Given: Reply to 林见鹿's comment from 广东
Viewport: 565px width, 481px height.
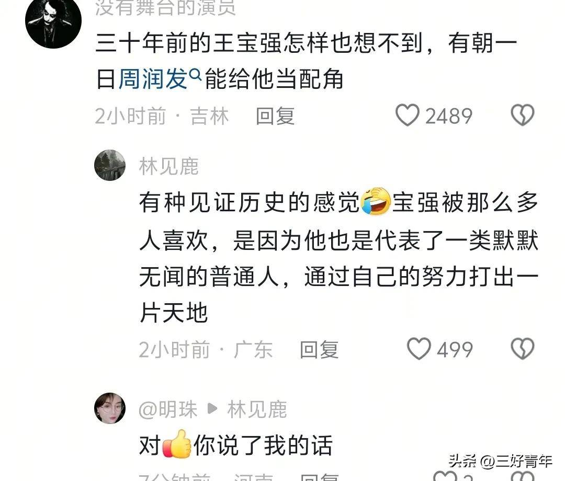Looking at the screenshot, I should (319, 350).
